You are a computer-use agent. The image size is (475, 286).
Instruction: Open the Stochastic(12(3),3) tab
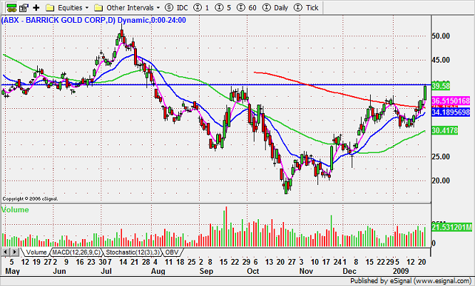(133, 252)
